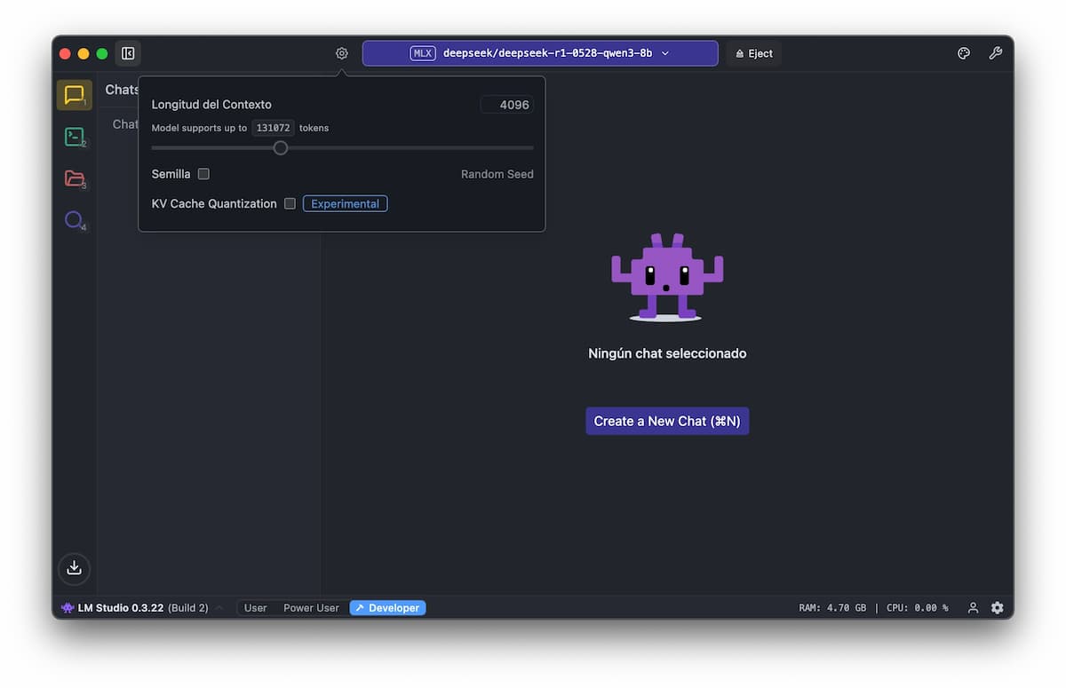Switch to User mode tab
The width and height of the screenshot is (1066, 688).
[x=256, y=608]
